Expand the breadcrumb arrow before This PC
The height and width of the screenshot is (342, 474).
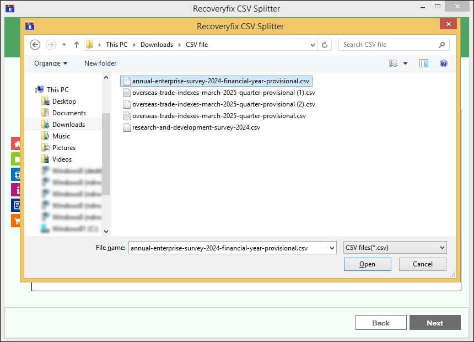coord(99,45)
